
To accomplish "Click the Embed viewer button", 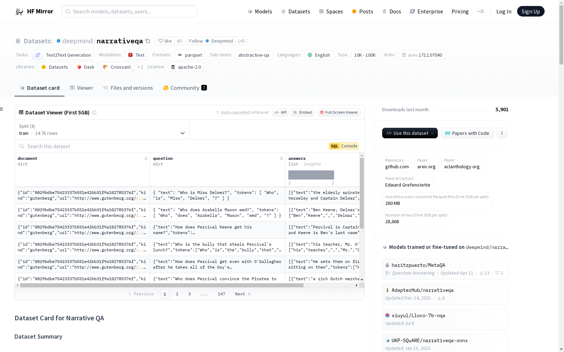I will [x=302, y=112].
